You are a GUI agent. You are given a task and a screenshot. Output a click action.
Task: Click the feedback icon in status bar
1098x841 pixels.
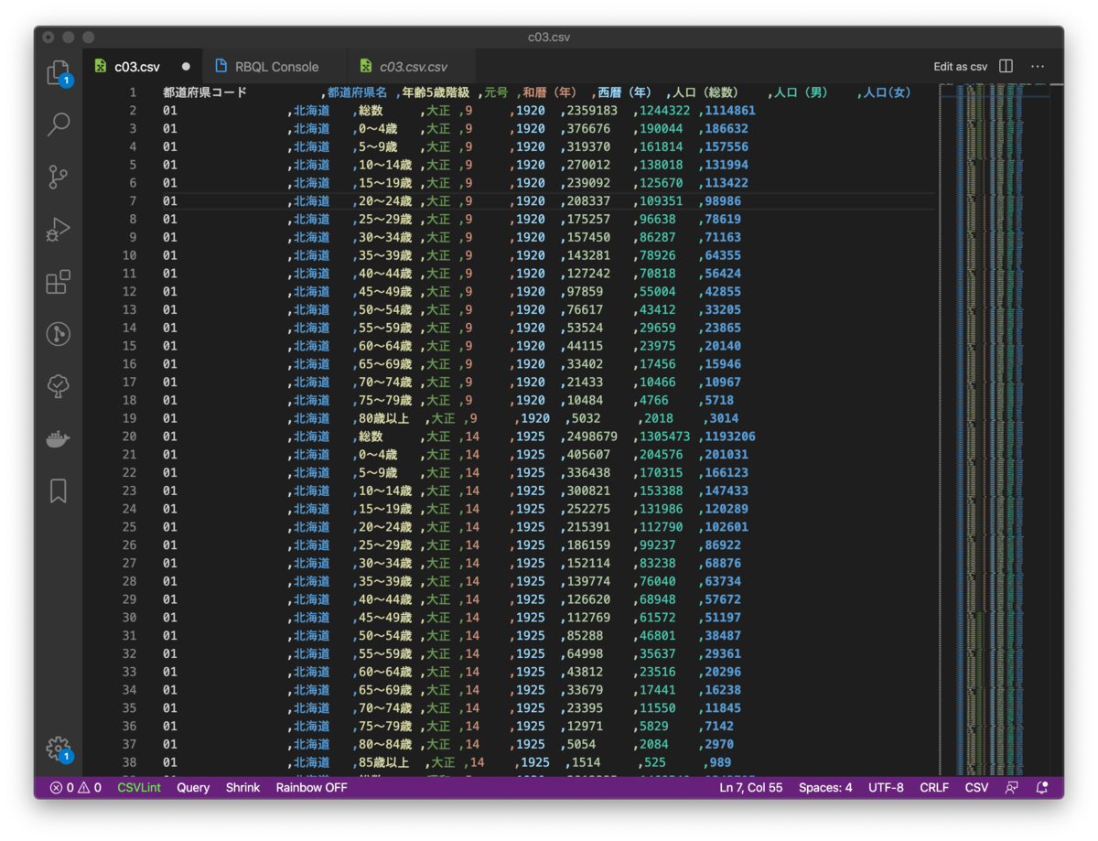(1011, 787)
